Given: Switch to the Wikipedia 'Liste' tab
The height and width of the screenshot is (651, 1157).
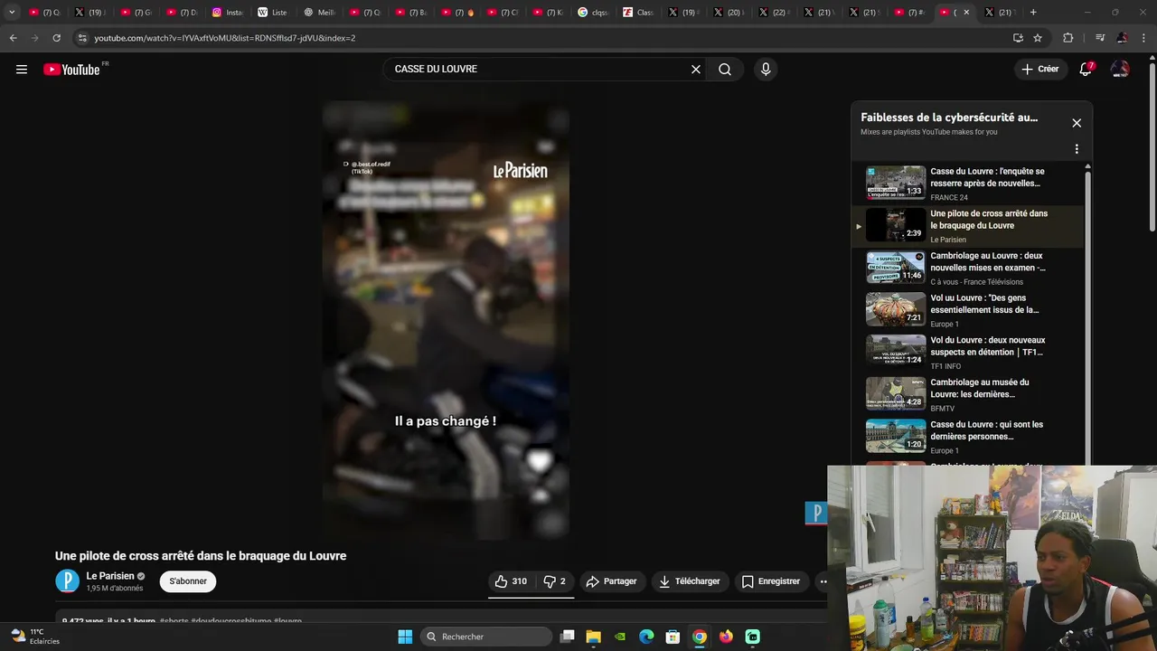Looking at the screenshot, I should click(x=273, y=13).
